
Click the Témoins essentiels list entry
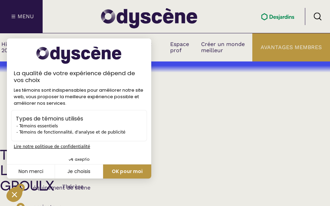click(x=38, y=126)
